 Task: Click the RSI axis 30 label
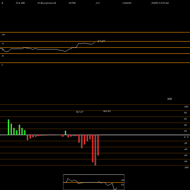tap(3, 56)
